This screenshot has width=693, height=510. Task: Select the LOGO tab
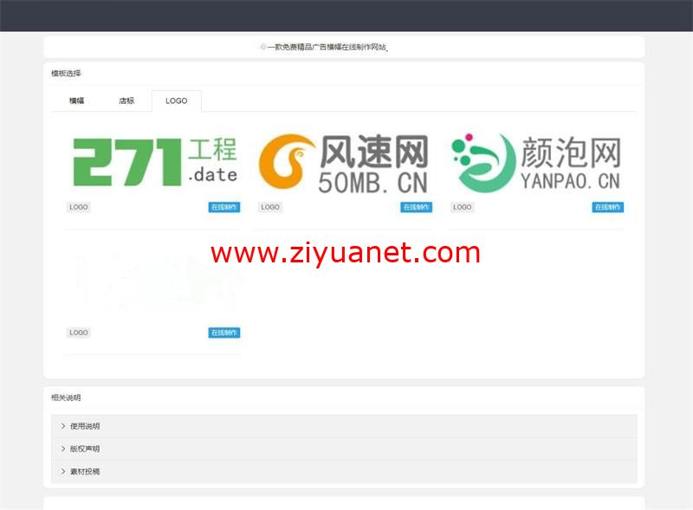177,100
